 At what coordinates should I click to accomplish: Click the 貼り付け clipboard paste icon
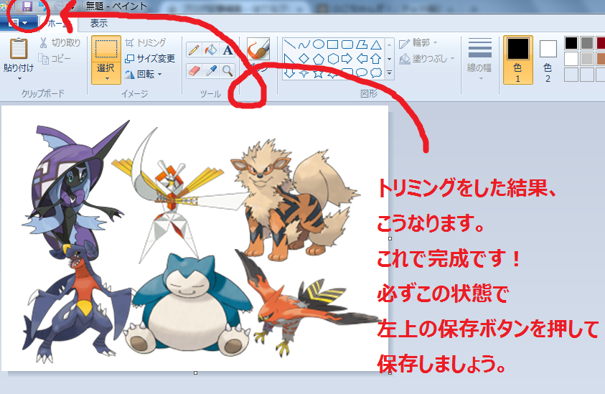coord(19,49)
